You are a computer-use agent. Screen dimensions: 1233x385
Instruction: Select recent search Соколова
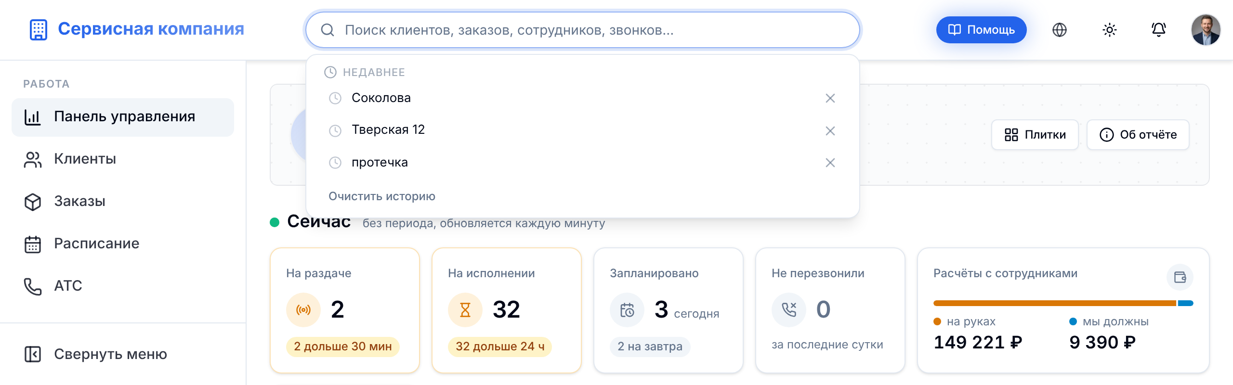pos(583,98)
